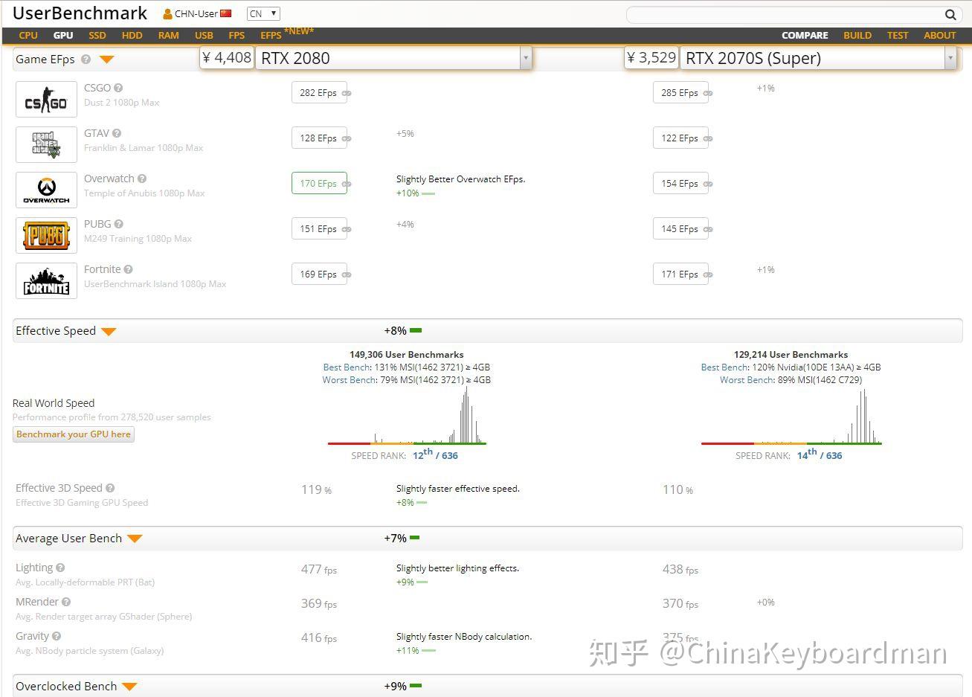Image resolution: width=972 pixels, height=697 pixels.
Task: Click the RTX 2080 Best Bench link
Action: (347, 367)
